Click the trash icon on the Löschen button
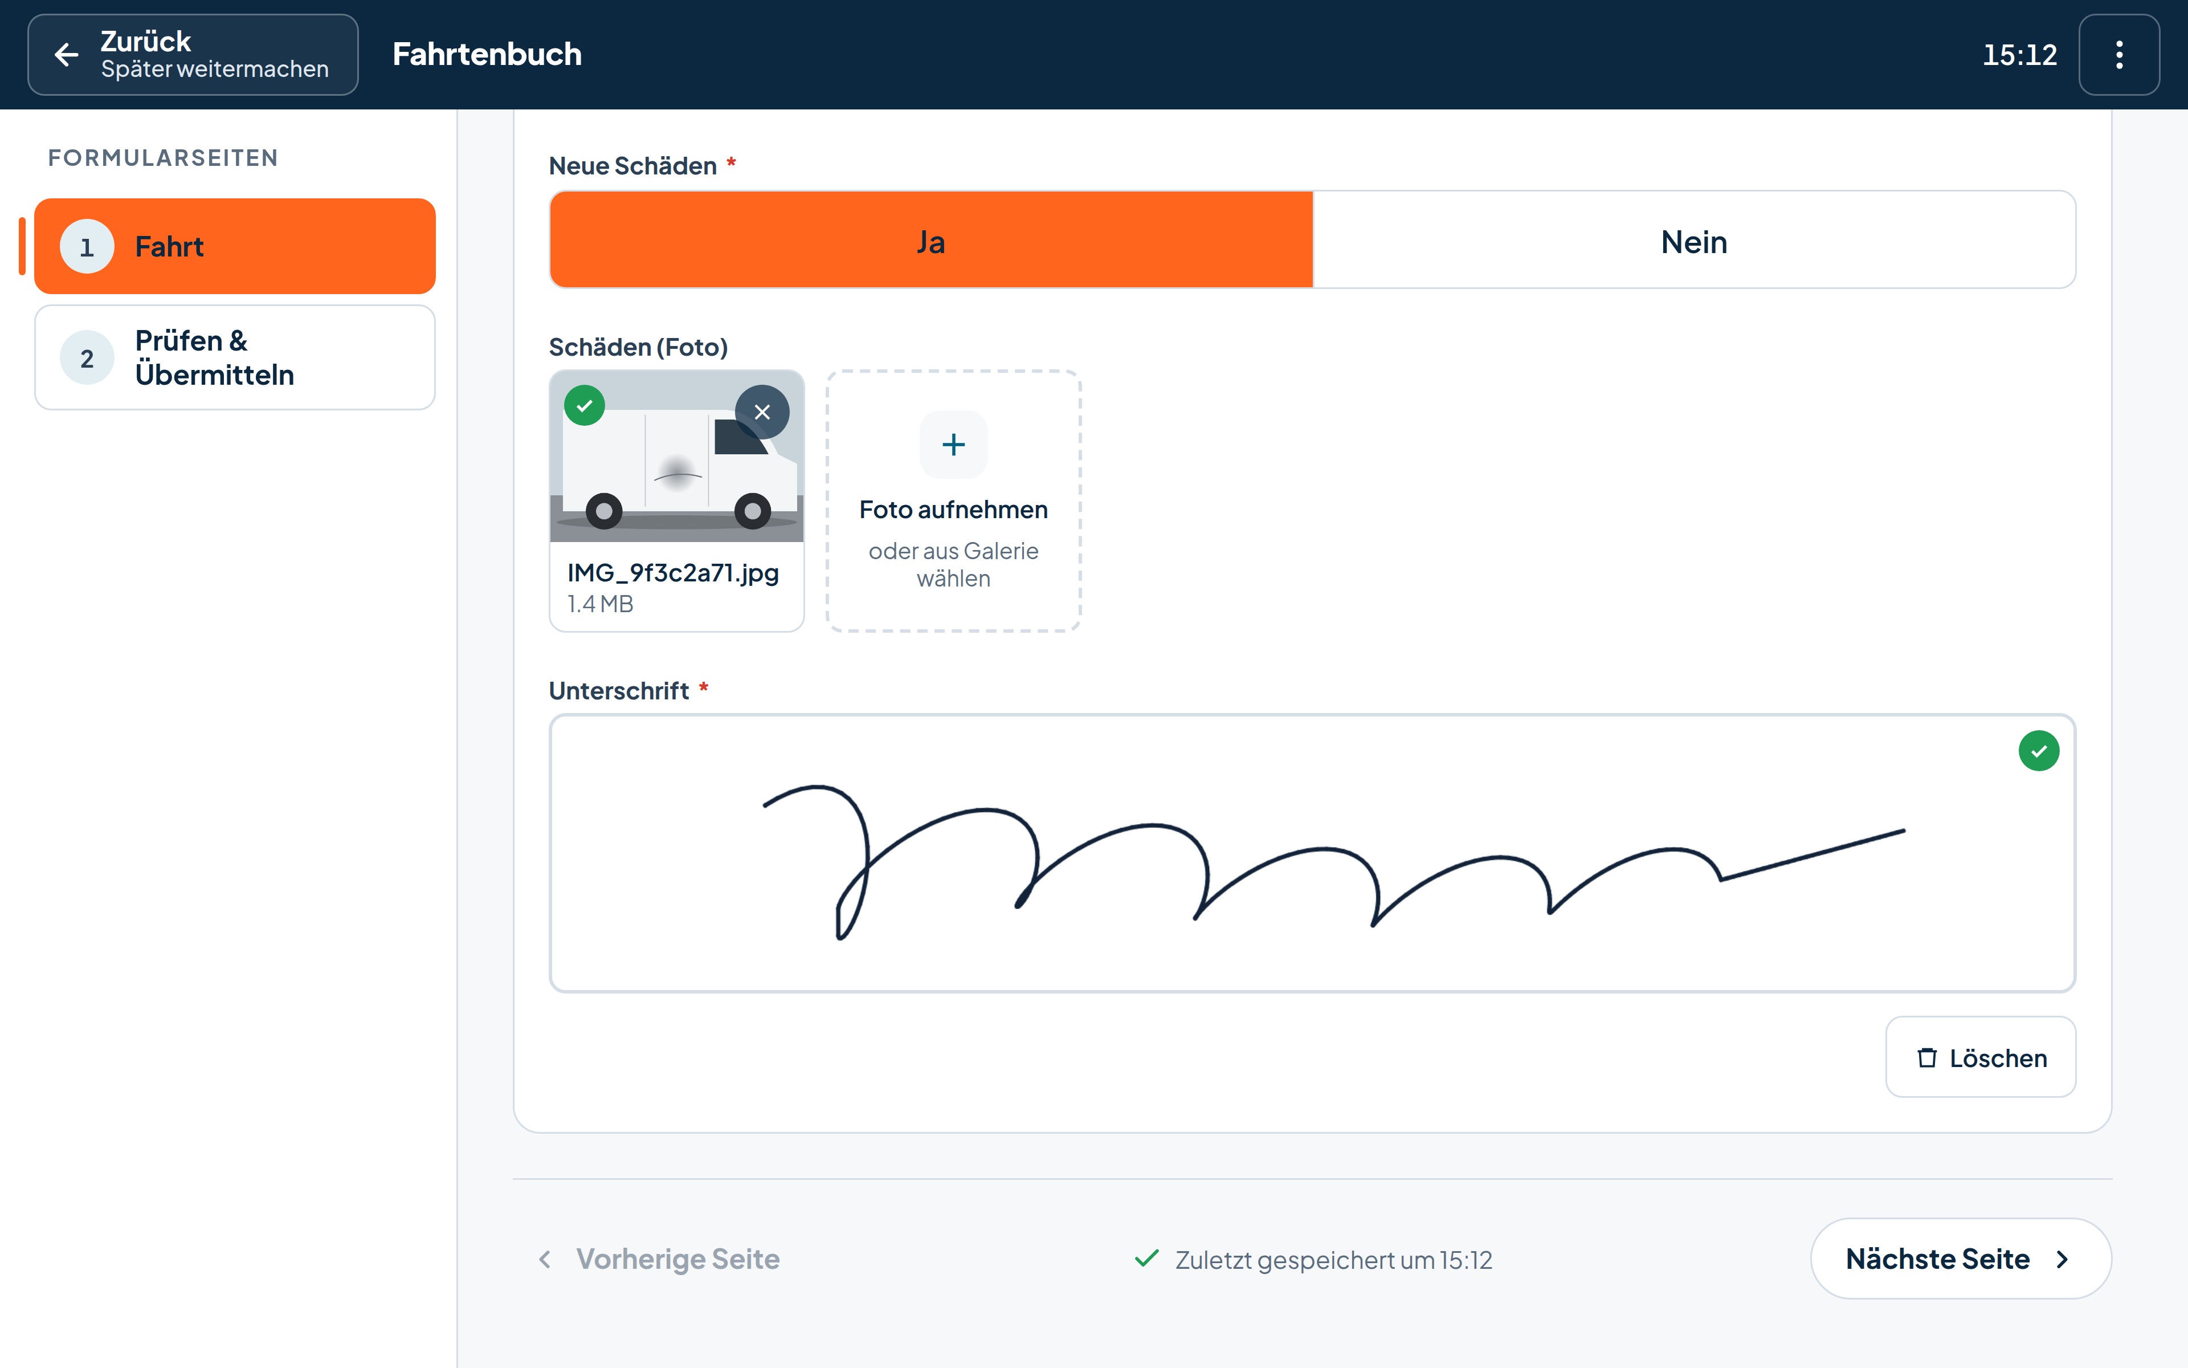Viewport: 2188px width, 1368px height. 1926,1058
